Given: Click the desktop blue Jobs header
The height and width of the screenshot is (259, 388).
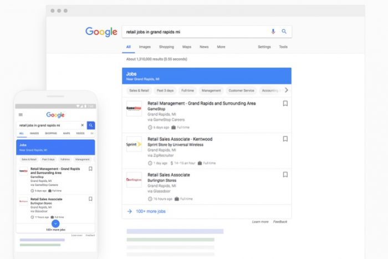Looking at the screenshot, I should click(x=207, y=76).
